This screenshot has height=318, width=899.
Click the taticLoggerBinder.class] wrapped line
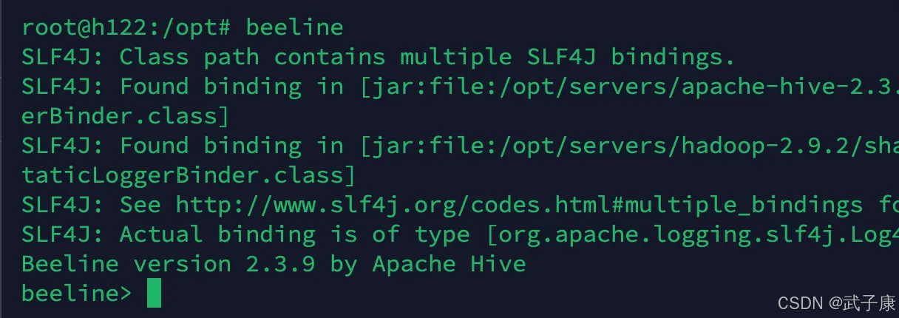(189, 175)
